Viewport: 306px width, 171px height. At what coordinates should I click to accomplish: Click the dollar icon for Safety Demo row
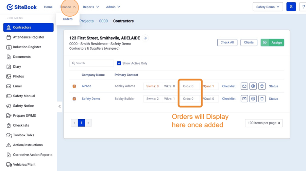(x=253, y=99)
